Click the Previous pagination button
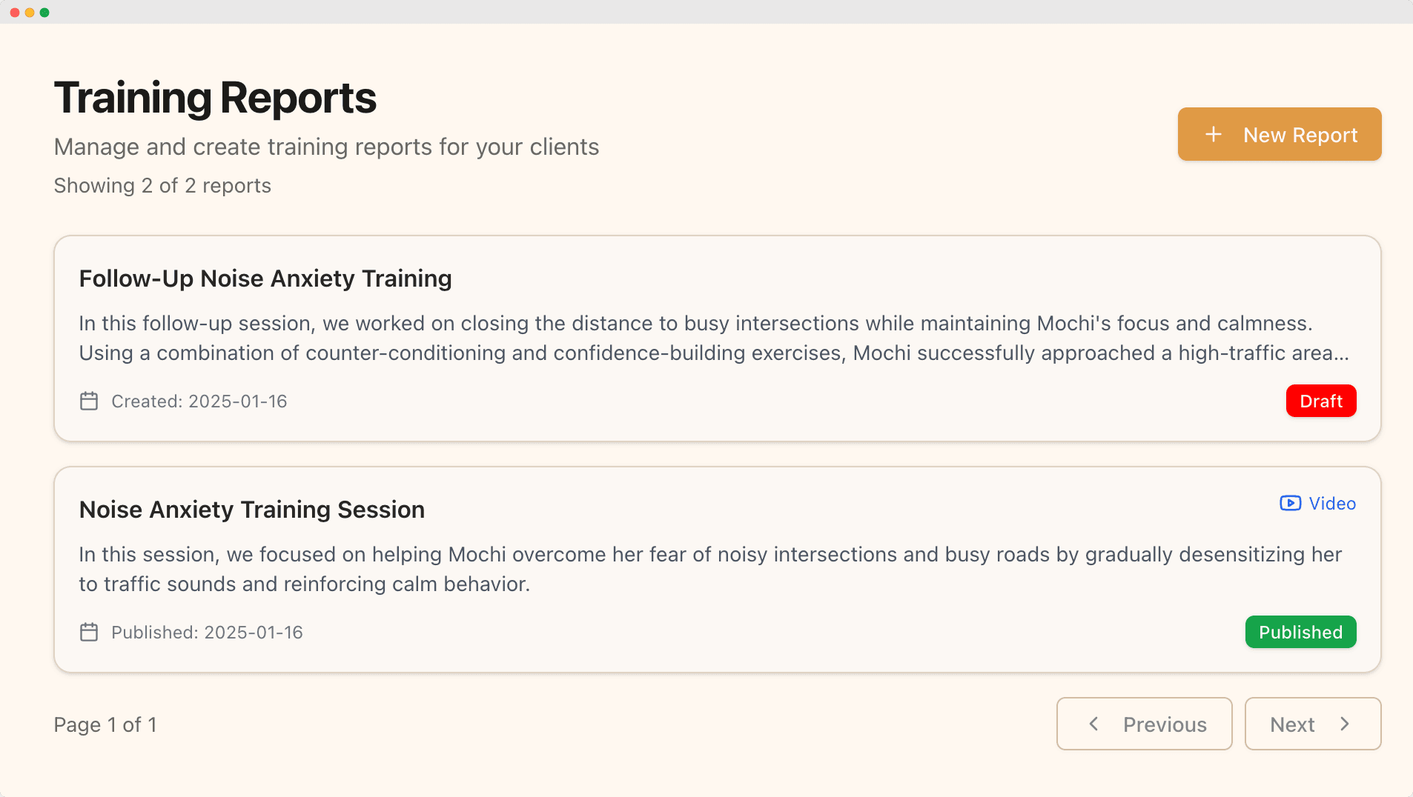 1144,724
